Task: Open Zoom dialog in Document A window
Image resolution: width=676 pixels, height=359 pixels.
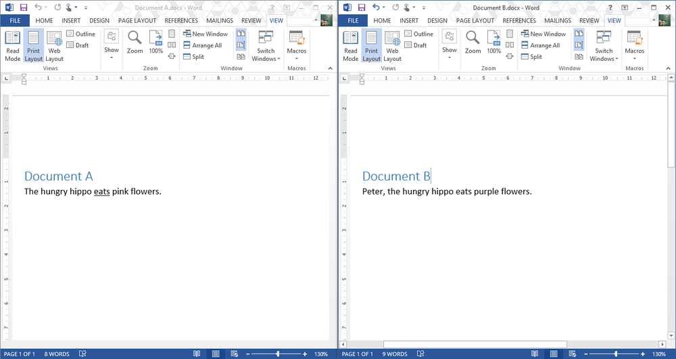Action: click(x=135, y=43)
